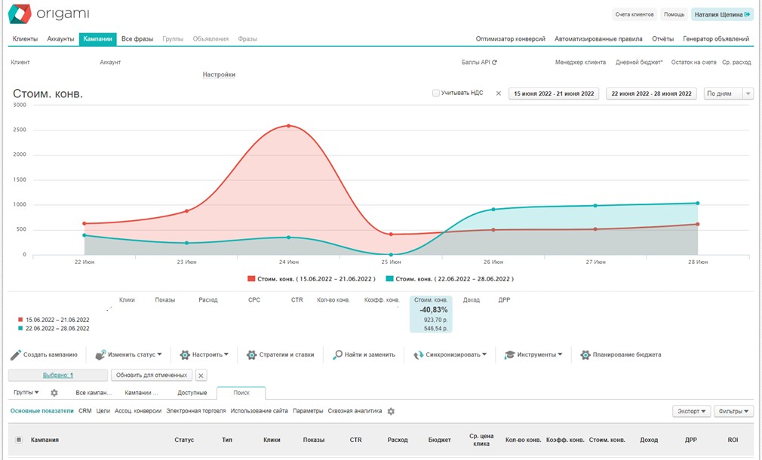The width and height of the screenshot is (762, 460).
Task: Expand the Изменить статус dropdown
Action: 129,354
